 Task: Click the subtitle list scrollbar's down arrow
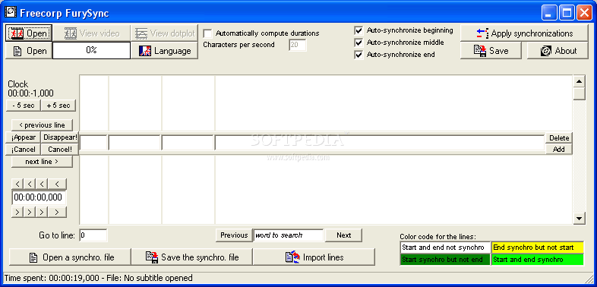579,218
